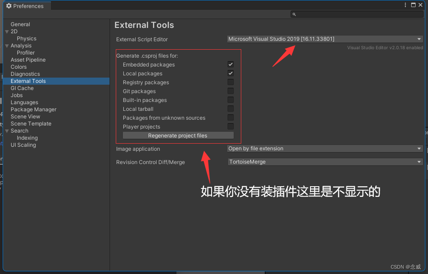Image resolution: width=428 pixels, height=274 pixels.
Task: Select Analysis category in sidebar
Action: [x=21, y=46]
